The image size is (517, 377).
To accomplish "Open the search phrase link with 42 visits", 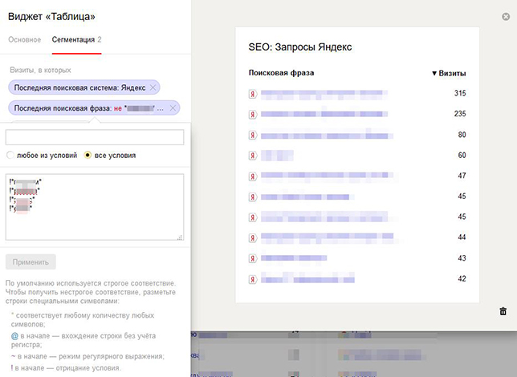I will click(307, 278).
